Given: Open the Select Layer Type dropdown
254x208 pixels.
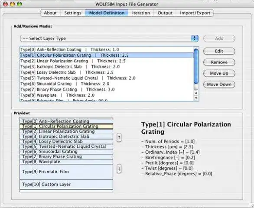Looking at the screenshot, I should [x=109, y=39].
